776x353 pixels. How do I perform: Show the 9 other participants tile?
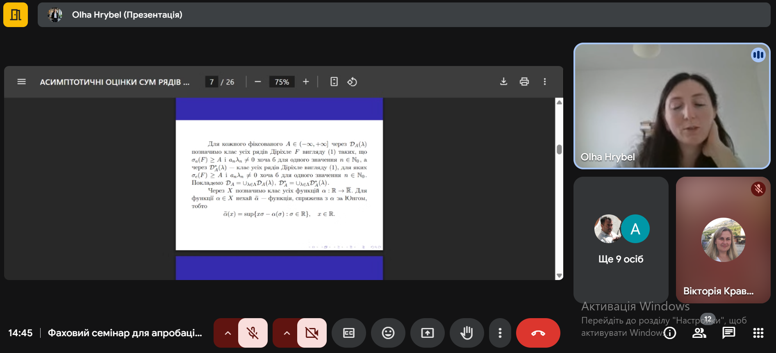tap(621, 240)
